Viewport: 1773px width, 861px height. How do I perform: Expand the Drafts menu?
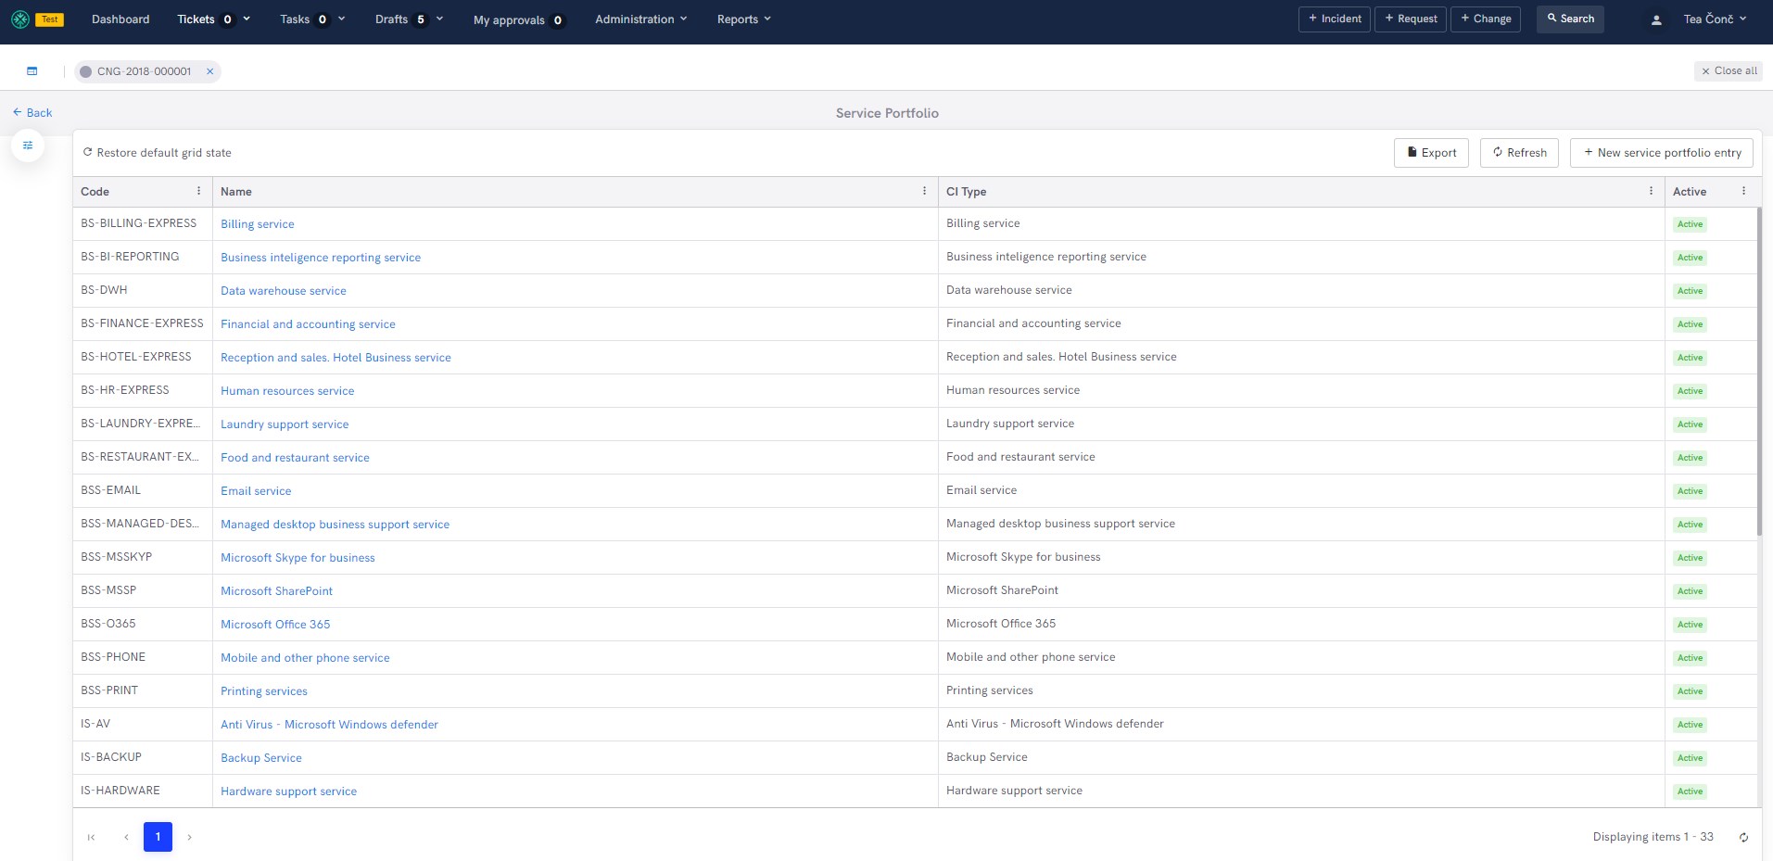409,19
